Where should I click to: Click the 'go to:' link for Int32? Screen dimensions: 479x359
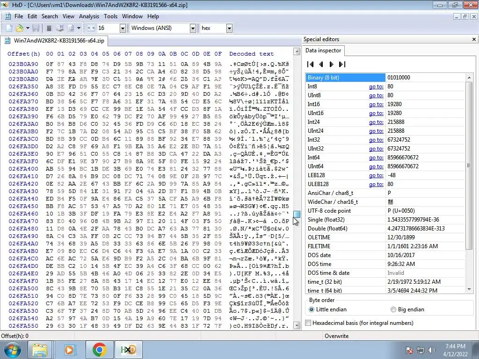376,140
